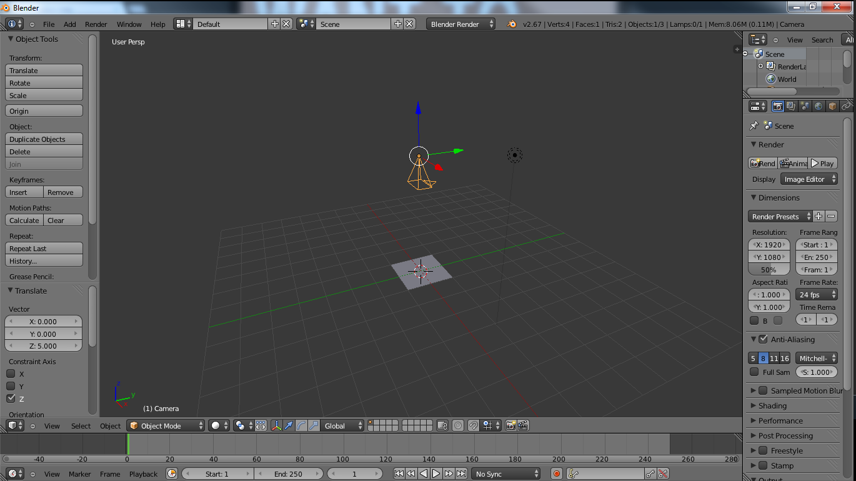Screen dimensions: 856x481
Task: Select the rotate manipulator arc icon
Action: pos(301,425)
